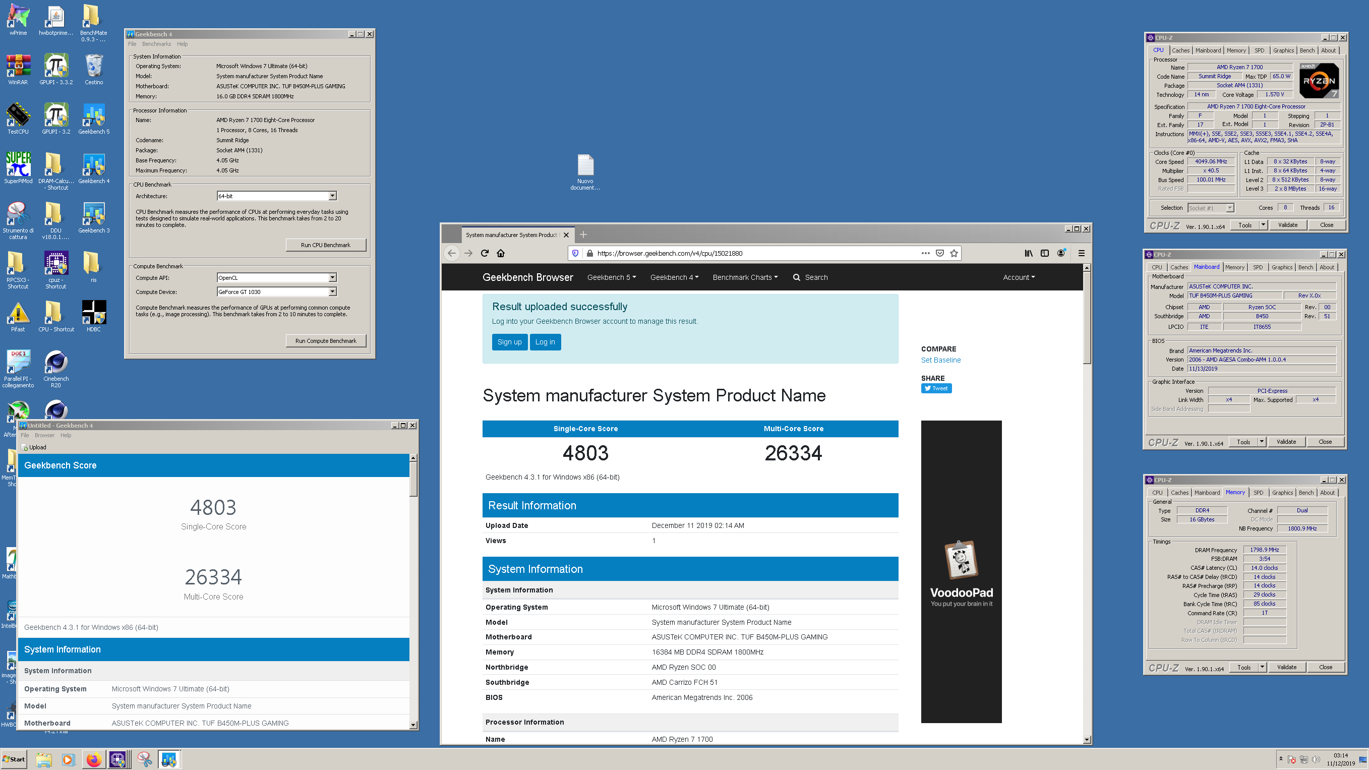Open Firefox from the taskbar

[93, 759]
